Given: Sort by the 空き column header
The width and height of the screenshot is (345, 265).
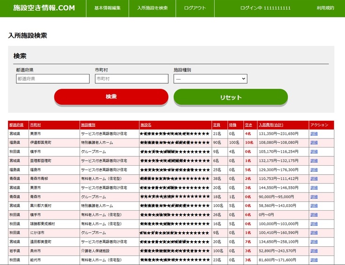Looking at the screenshot, I should pyautogui.click(x=248, y=125).
